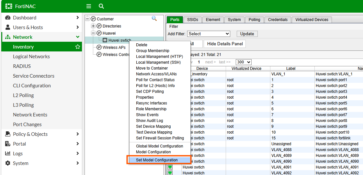
Task: Select Set Model Configuration menu entry
Action: tap(159, 160)
